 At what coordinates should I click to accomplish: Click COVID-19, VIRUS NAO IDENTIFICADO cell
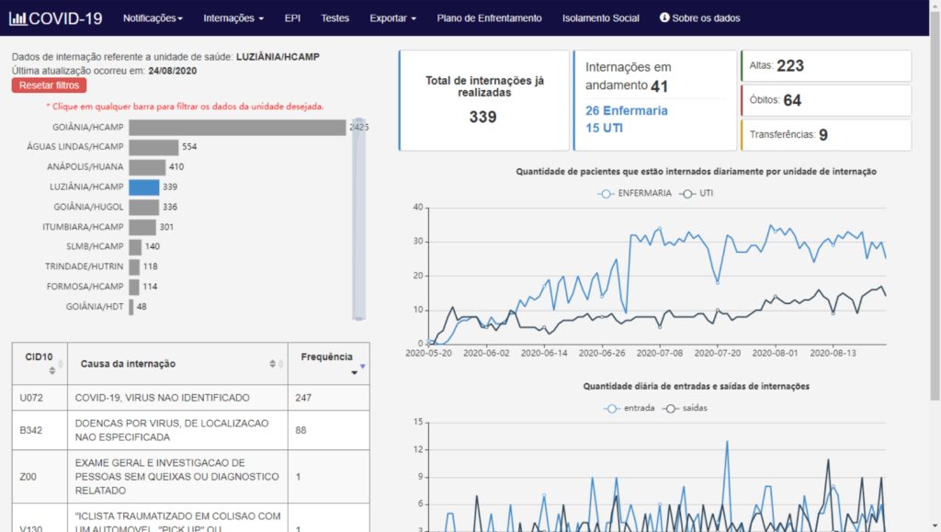click(177, 398)
